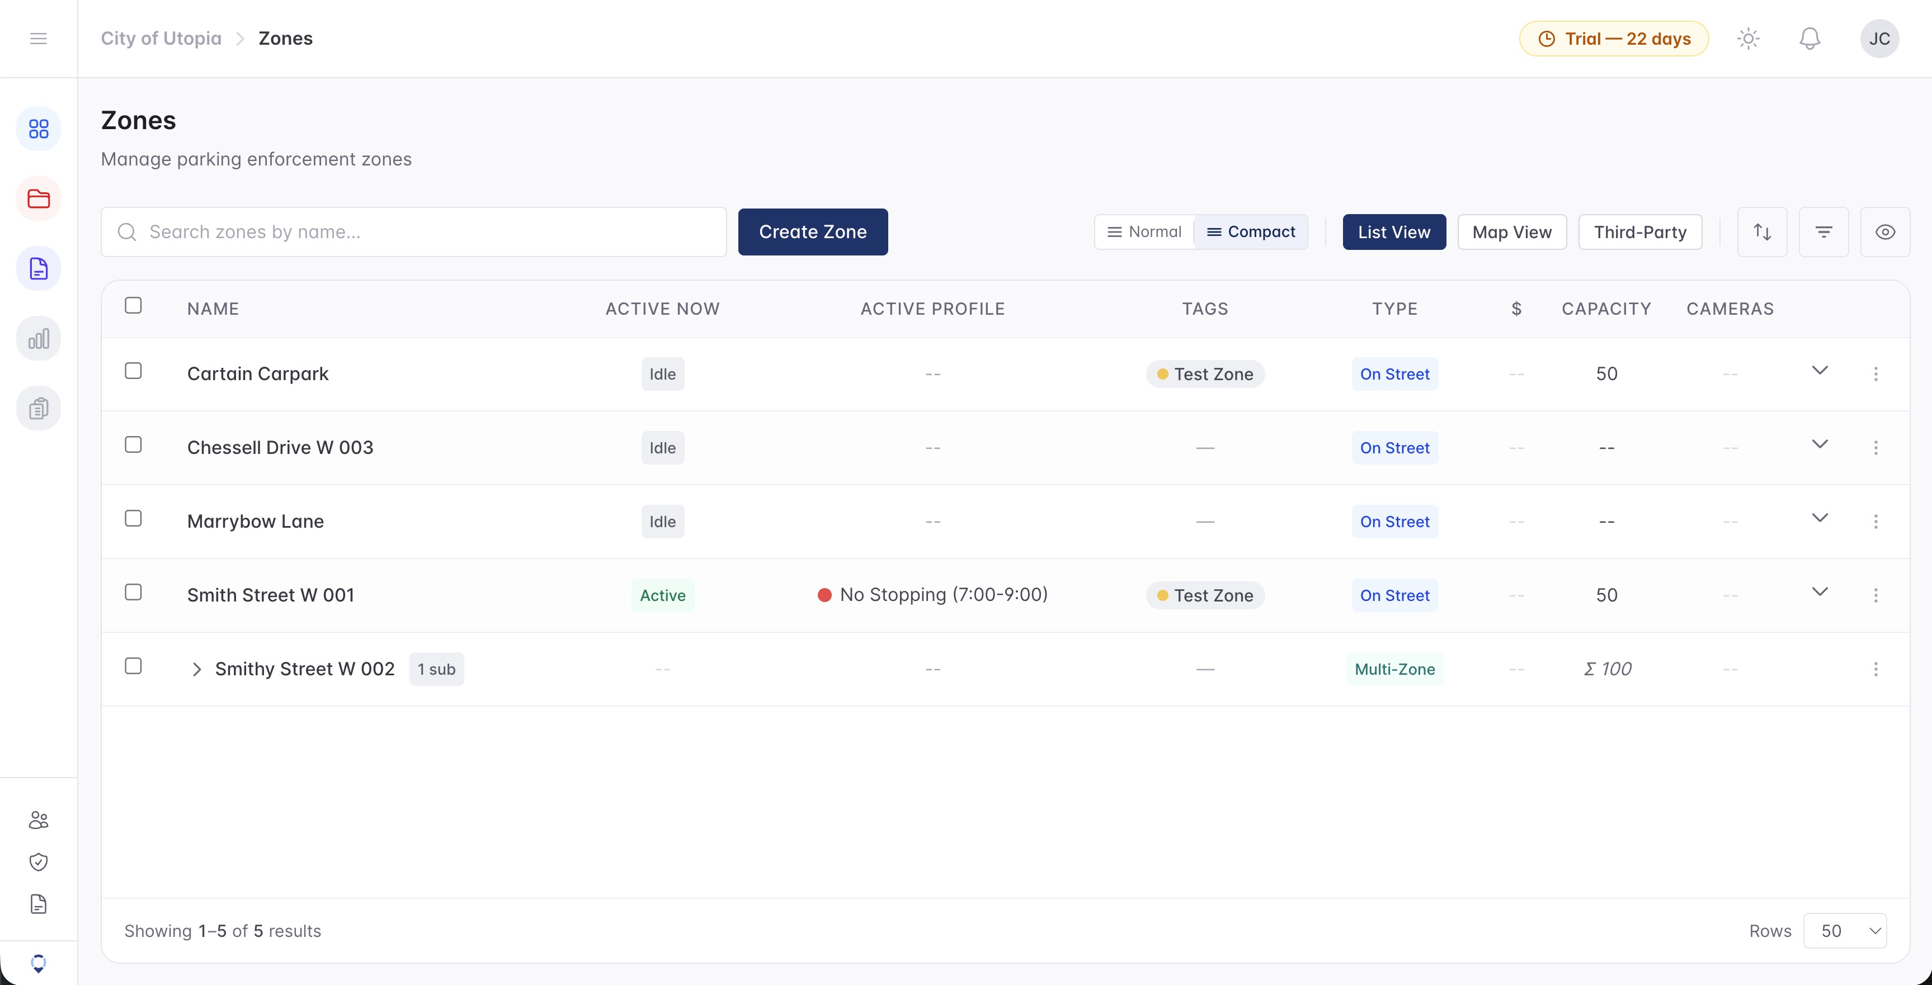Select the Chessell Drive W 003 checkbox
This screenshot has height=985, width=1932.
tap(133, 444)
